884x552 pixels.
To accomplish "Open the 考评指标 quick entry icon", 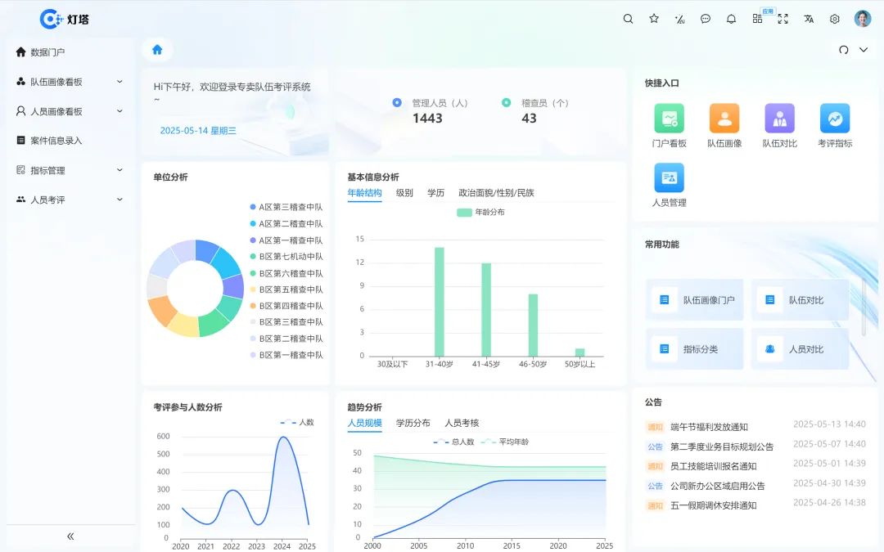I will [x=834, y=119].
